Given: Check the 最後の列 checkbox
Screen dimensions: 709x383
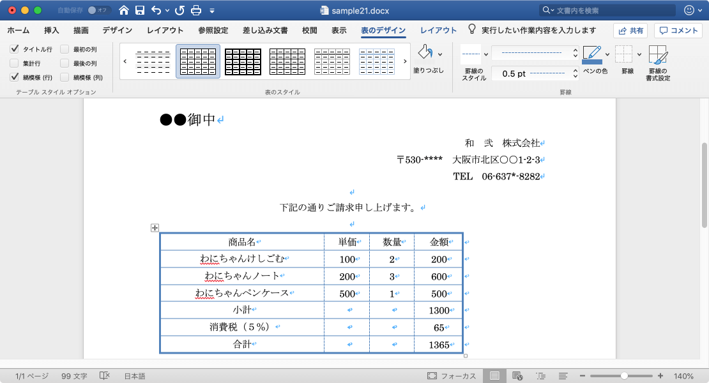Looking at the screenshot, I should [65, 63].
